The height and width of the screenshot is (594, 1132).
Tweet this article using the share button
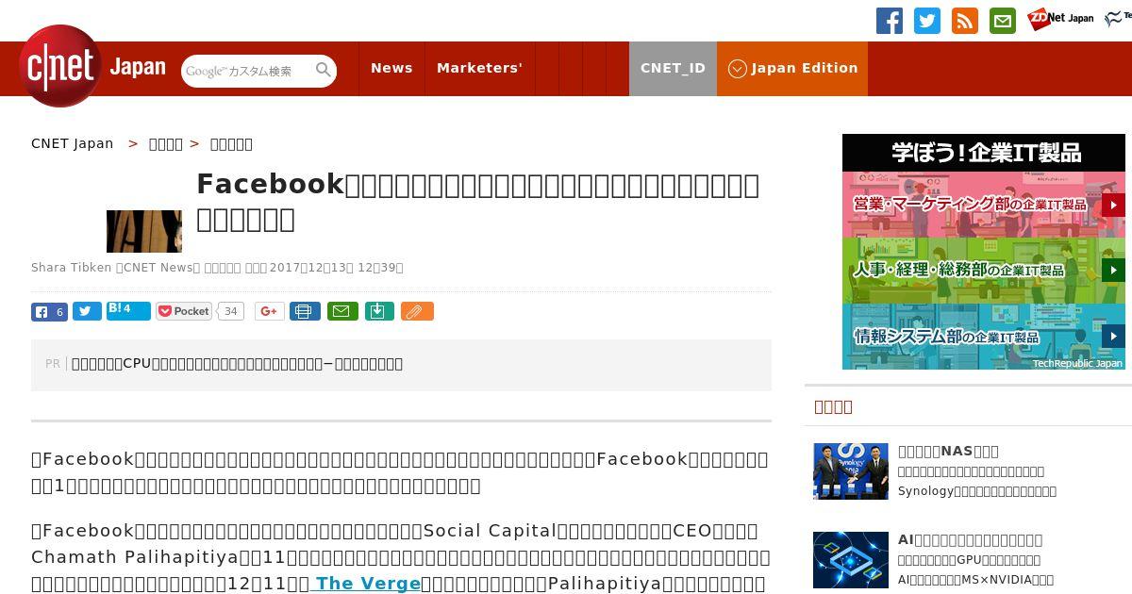point(87,311)
